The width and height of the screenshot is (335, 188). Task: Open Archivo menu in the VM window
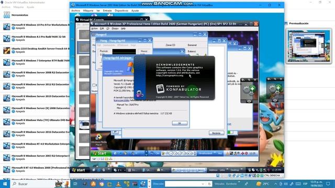click(75, 10)
